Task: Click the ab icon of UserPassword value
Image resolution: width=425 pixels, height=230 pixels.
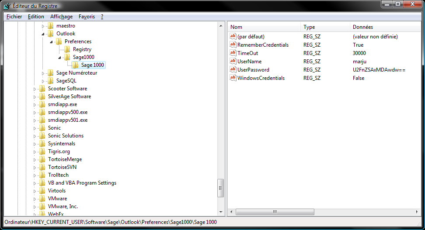Action: (x=233, y=69)
